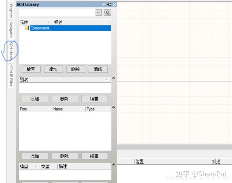Open the library filter combo box dropdown
This screenshot has height=183, width=232.
pyautogui.click(x=98, y=12)
